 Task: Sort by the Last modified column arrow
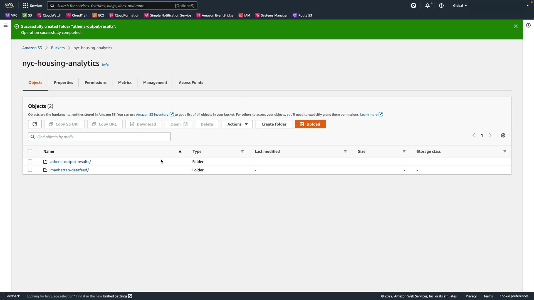click(x=345, y=151)
